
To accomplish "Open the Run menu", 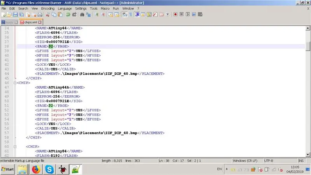I will [116, 9].
